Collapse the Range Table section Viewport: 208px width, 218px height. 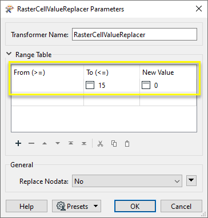tap(9, 54)
